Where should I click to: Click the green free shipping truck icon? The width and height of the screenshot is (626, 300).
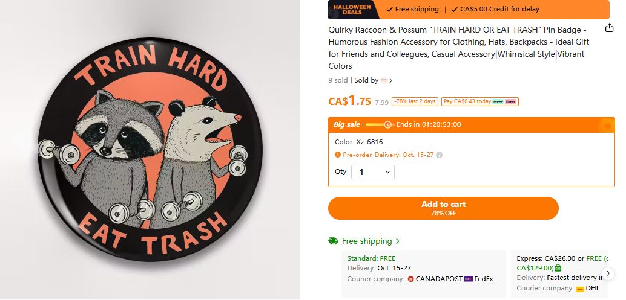[333, 241]
